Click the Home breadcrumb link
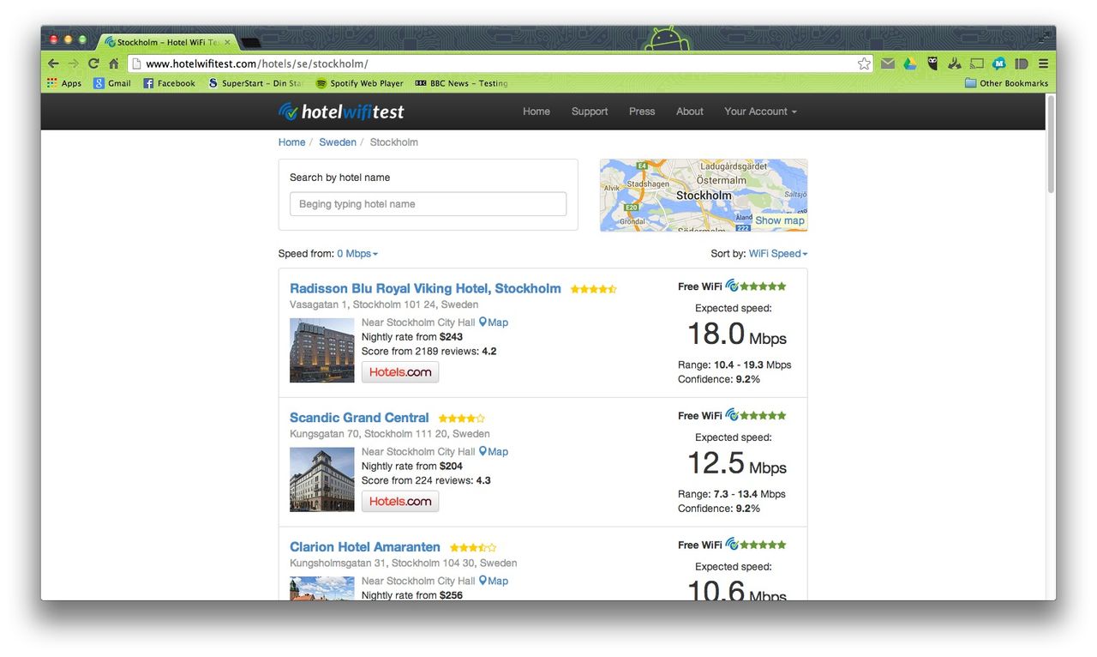 (x=291, y=142)
